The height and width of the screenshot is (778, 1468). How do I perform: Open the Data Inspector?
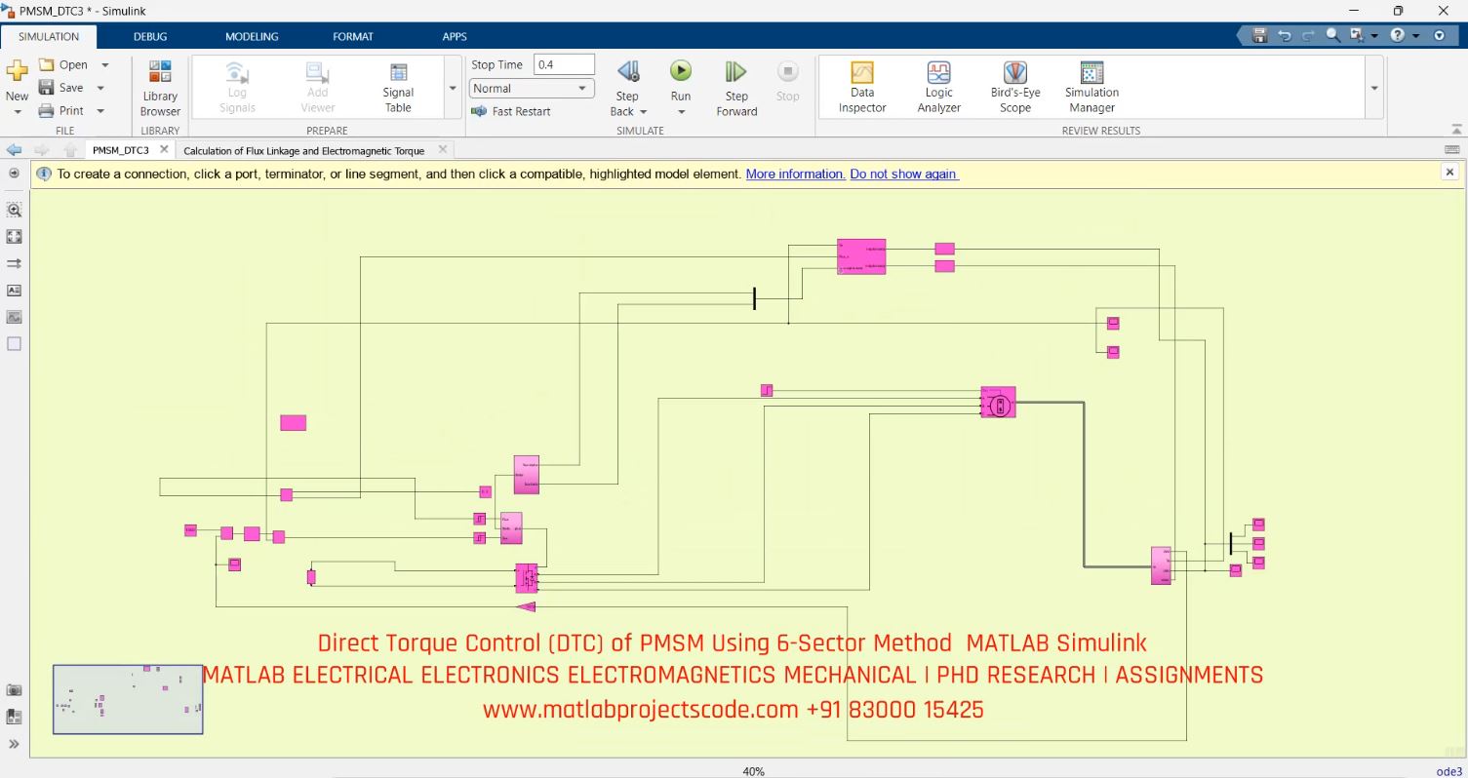tap(862, 88)
